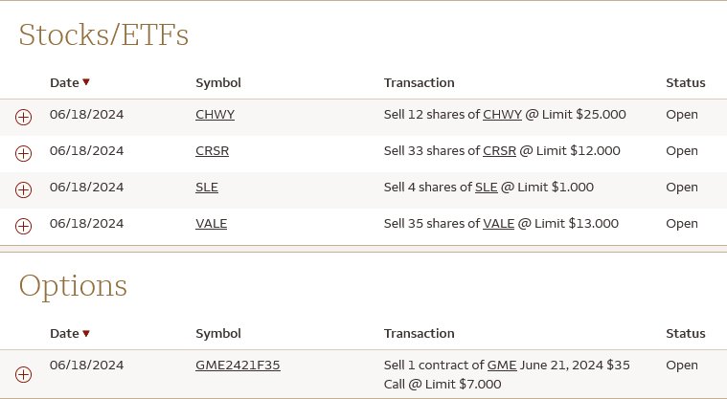The height and width of the screenshot is (399, 727).
Task: Click CRSR link in transaction description
Action: (x=499, y=150)
